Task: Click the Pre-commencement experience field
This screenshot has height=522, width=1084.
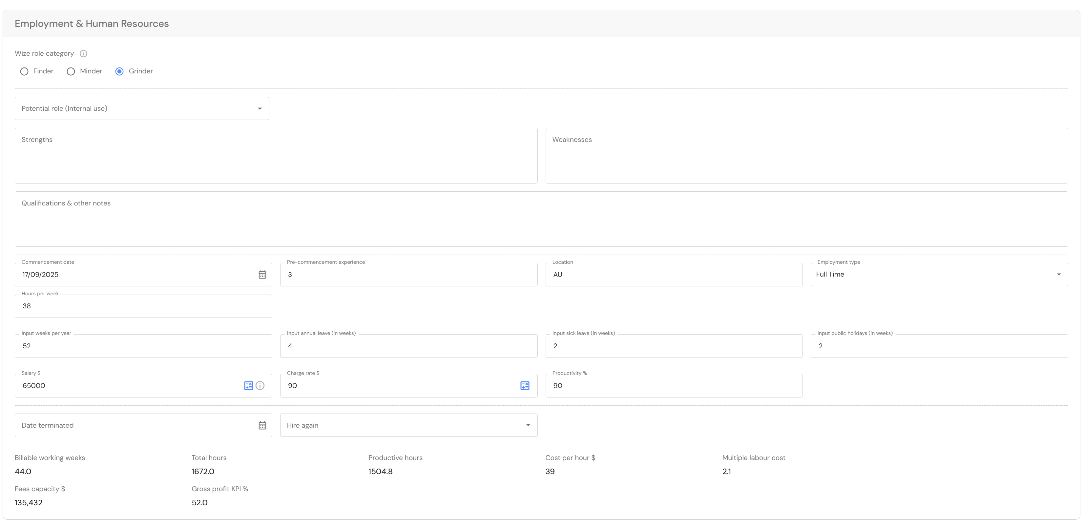Action: [408, 275]
